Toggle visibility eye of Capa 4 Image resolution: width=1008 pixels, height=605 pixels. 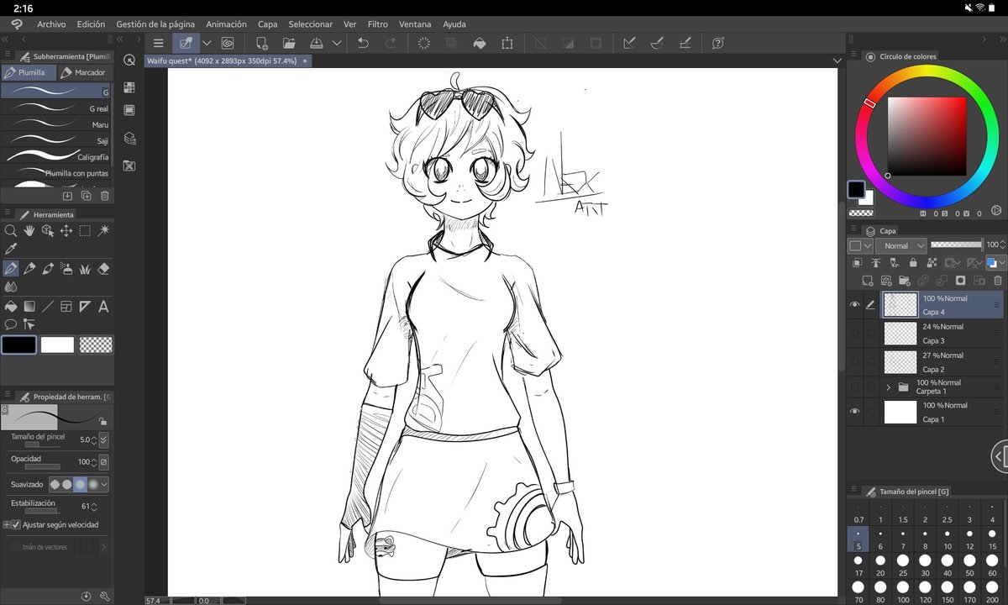pyautogui.click(x=854, y=305)
